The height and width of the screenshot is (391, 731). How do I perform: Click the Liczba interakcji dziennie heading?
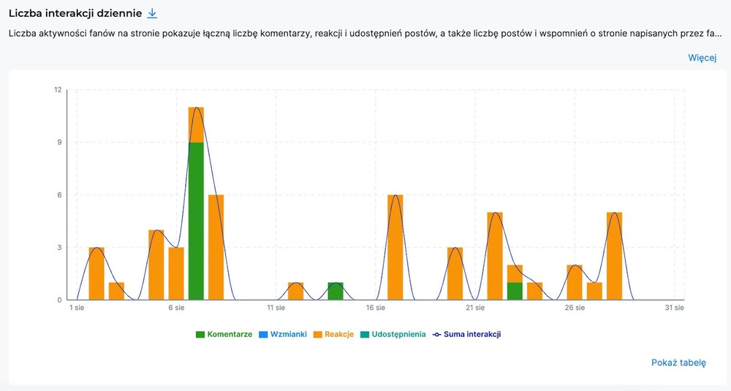74,14
